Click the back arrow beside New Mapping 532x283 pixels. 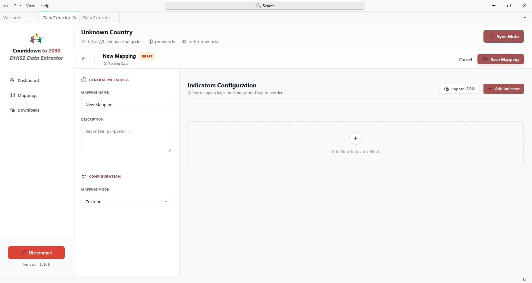point(84,59)
